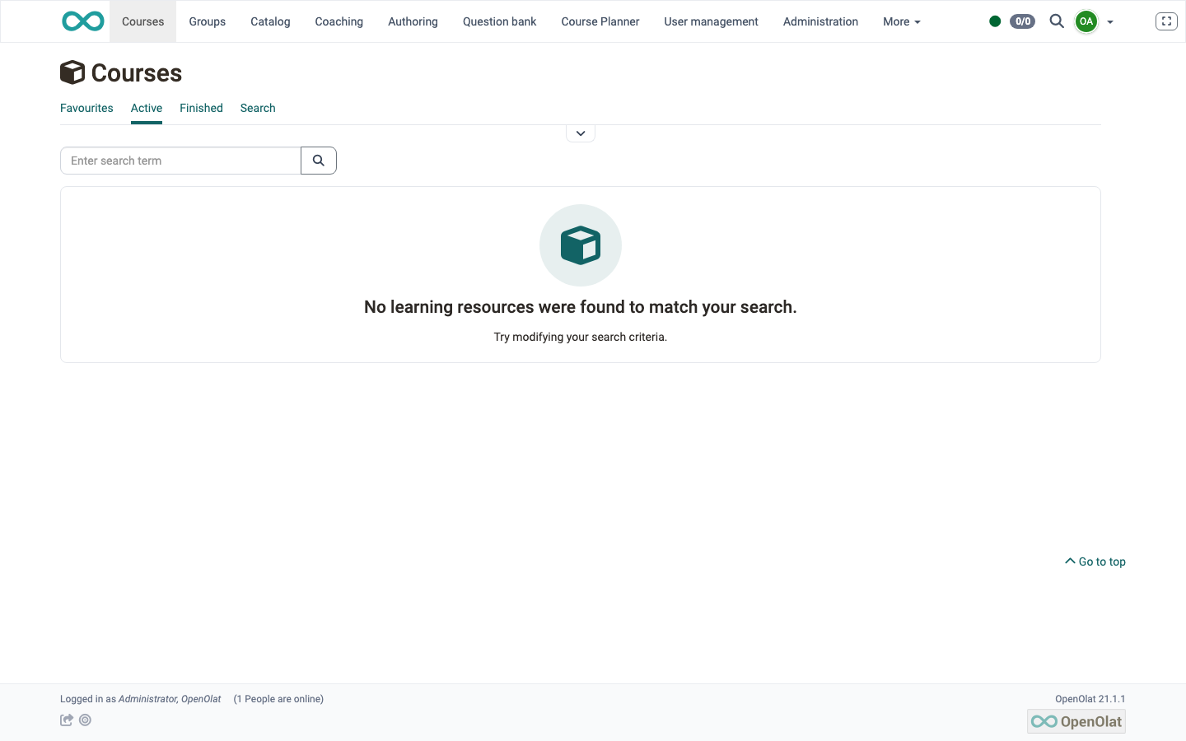This screenshot has height=741, width=1186.
Task: Open the global search magnifier icon
Action: tap(1057, 21)
